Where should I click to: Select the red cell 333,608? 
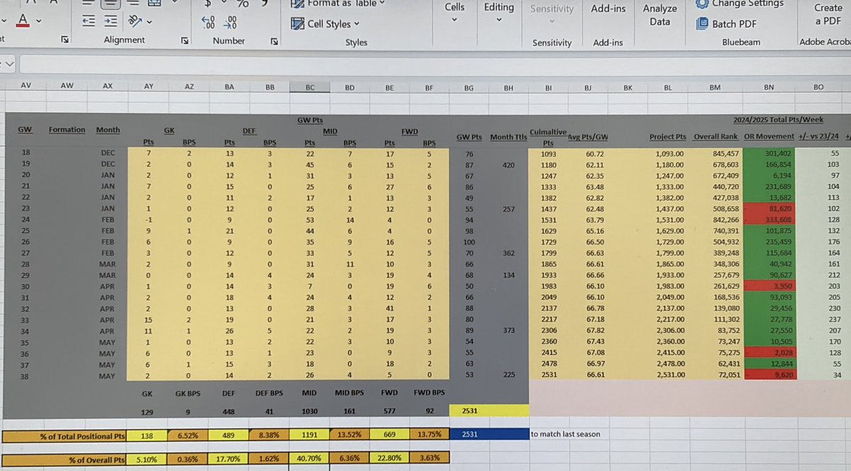coord(769,219)
